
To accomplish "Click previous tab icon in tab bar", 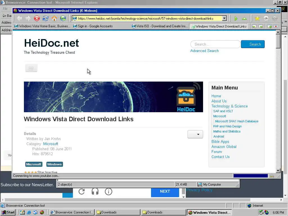I will 254,26.
